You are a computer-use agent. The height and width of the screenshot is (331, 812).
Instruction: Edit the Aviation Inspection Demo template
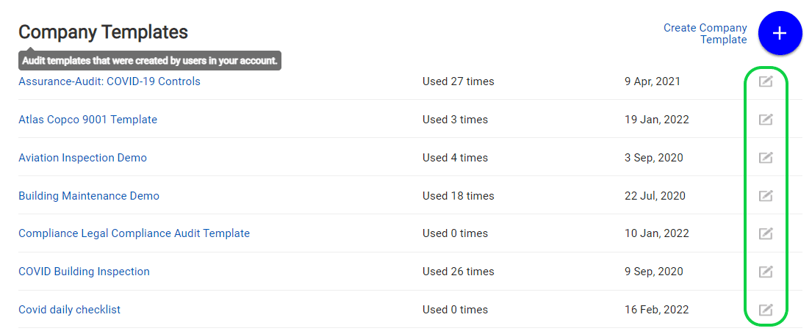click(766, 158)
